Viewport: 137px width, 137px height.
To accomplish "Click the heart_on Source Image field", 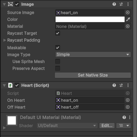I will click(90, 12).
